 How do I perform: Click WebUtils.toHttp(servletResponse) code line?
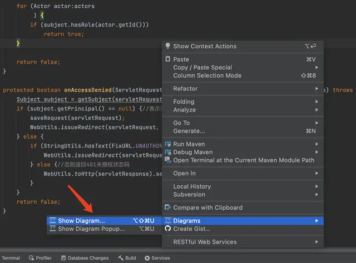103,174
